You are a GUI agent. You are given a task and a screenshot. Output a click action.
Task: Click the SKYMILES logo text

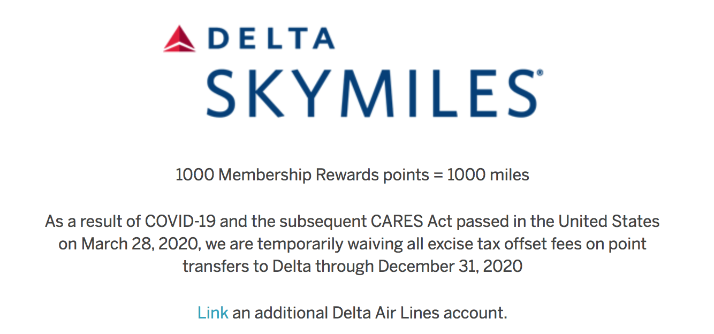pos(371,94)
